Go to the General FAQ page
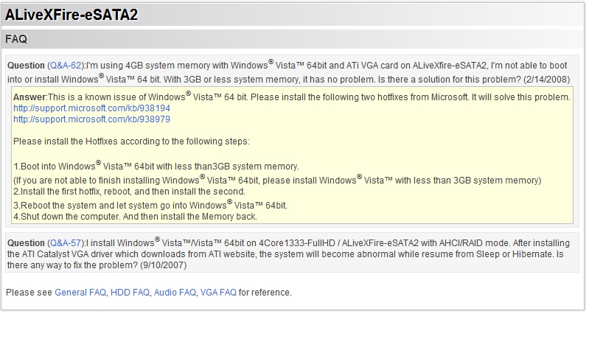This screenshot has width=589, height=339. click(x=80, y=293)
